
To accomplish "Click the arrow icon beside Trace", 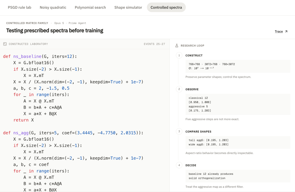I will tap(286, 31).
